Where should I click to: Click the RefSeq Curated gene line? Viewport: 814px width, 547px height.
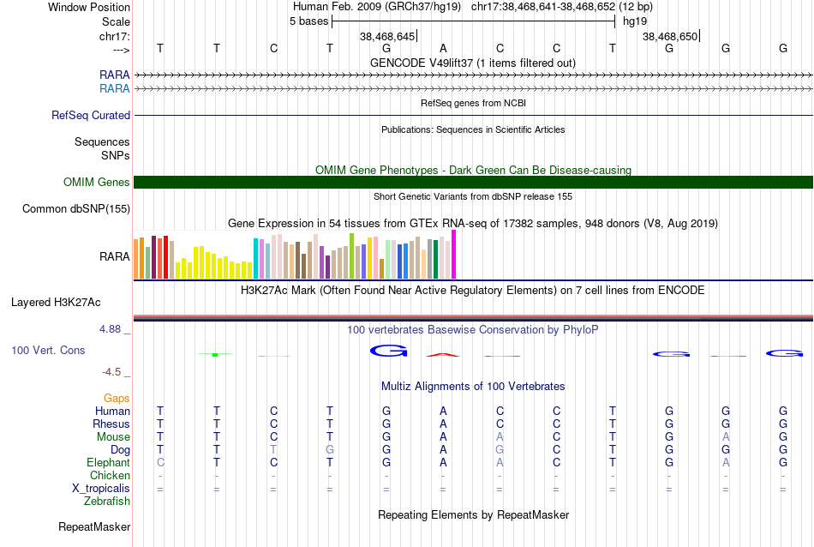click(473, 116)
